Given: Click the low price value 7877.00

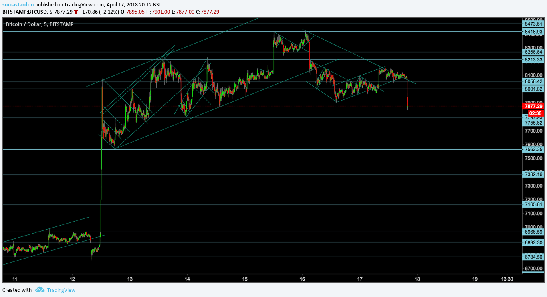Looking at the screenshot, I should (186, 12).
